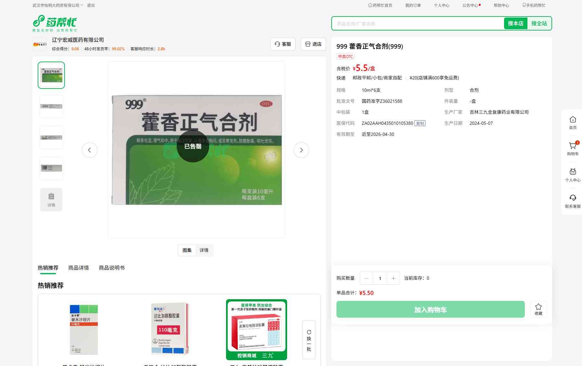The width and height of the screenshot is (582, 366).
Task: Show previous product image with left arrow
Action: click(x=89, y=150)
